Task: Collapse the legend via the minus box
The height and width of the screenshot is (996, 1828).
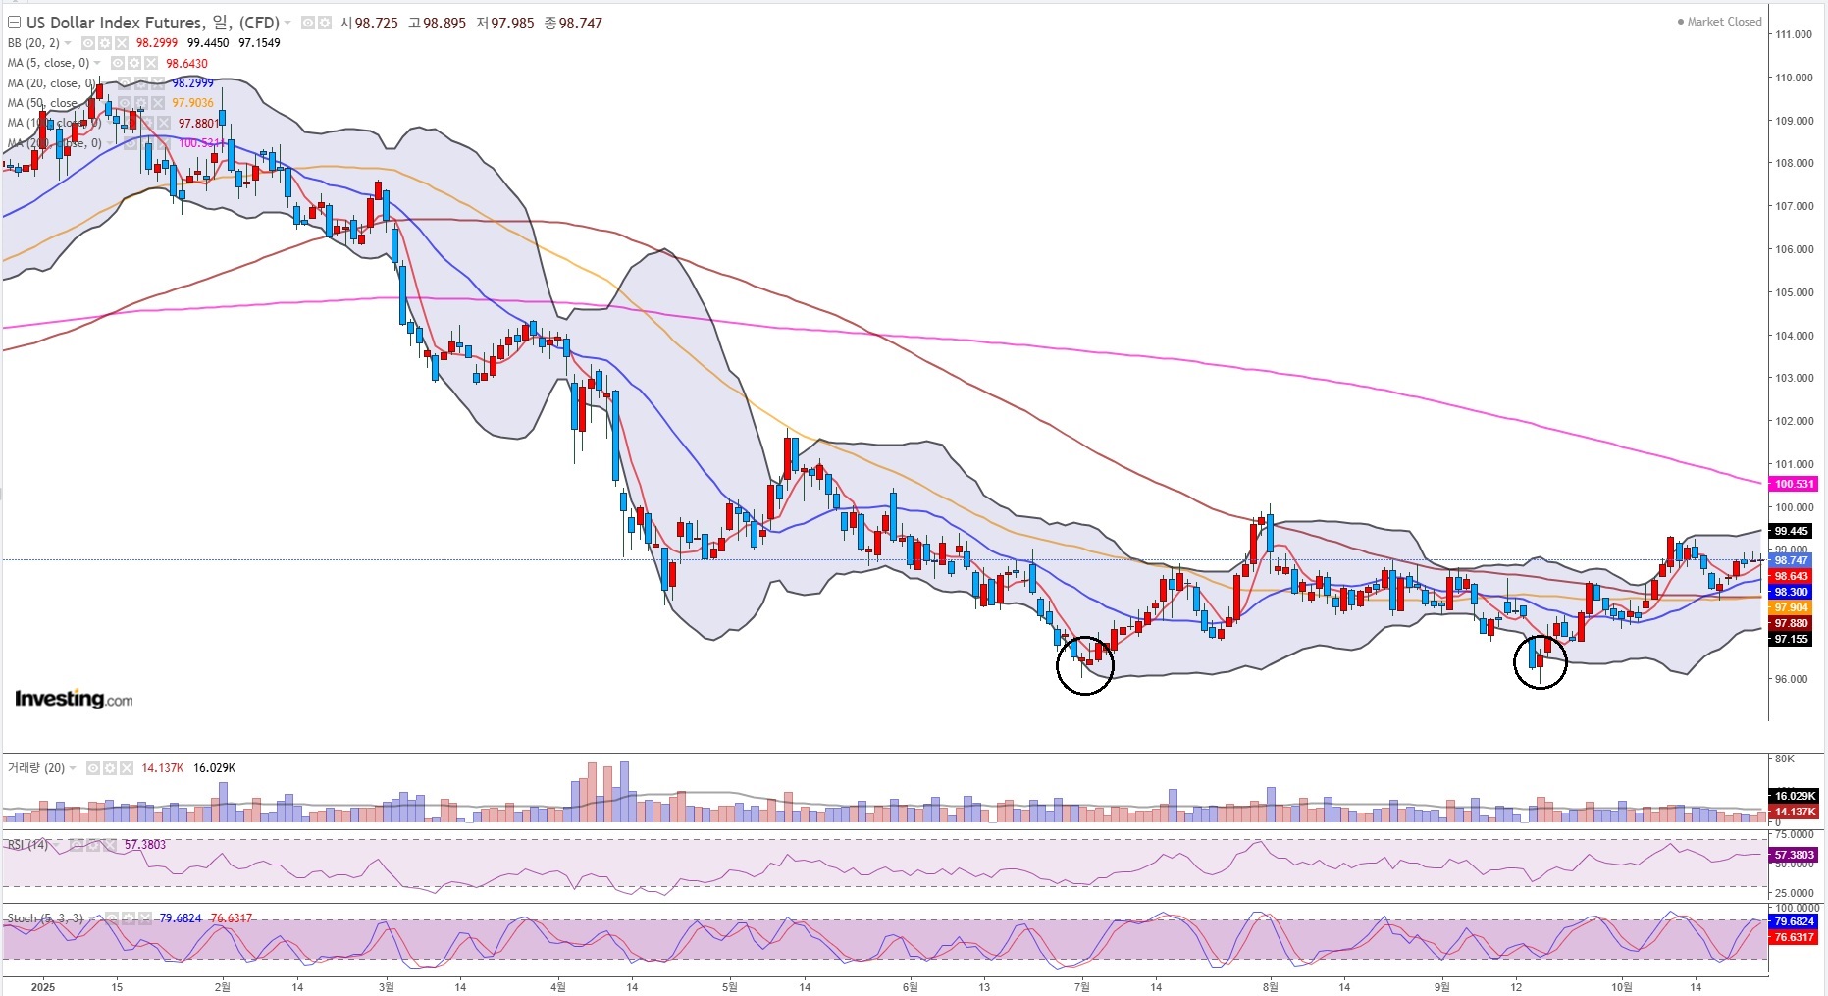Action: click(14, 23)
